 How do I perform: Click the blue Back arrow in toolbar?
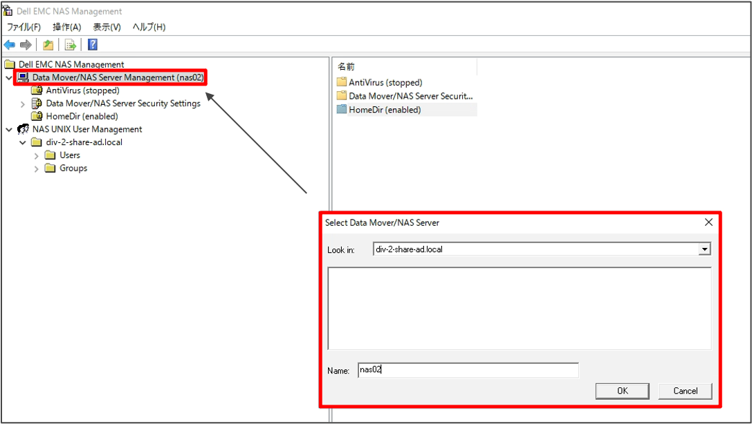(10, 45)
